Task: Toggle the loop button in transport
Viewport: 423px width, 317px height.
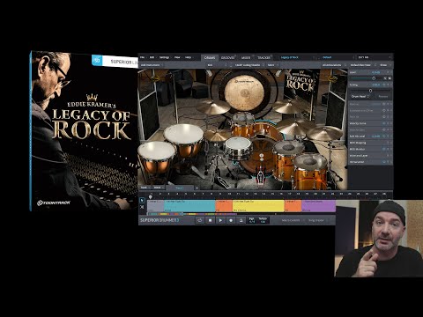Action: pos(200,220)
